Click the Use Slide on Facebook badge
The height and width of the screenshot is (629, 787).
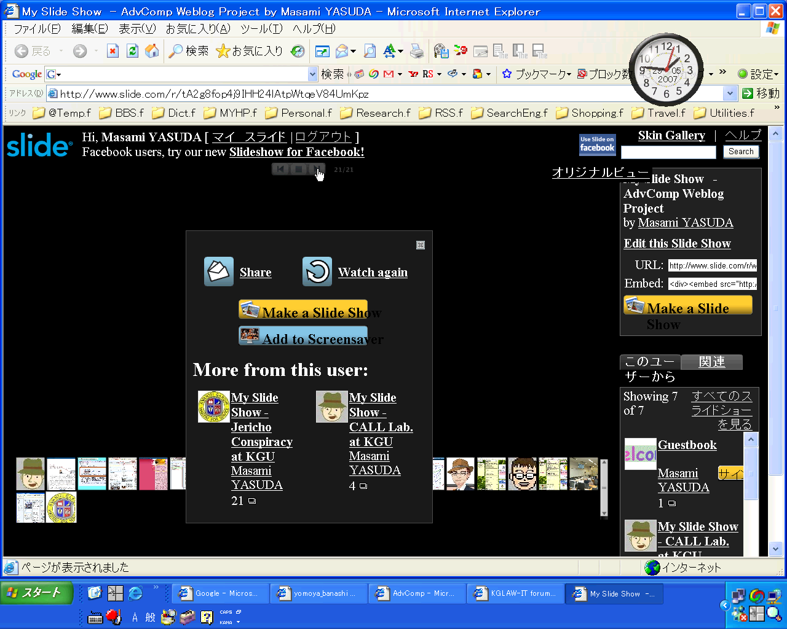tap(597, 144)
